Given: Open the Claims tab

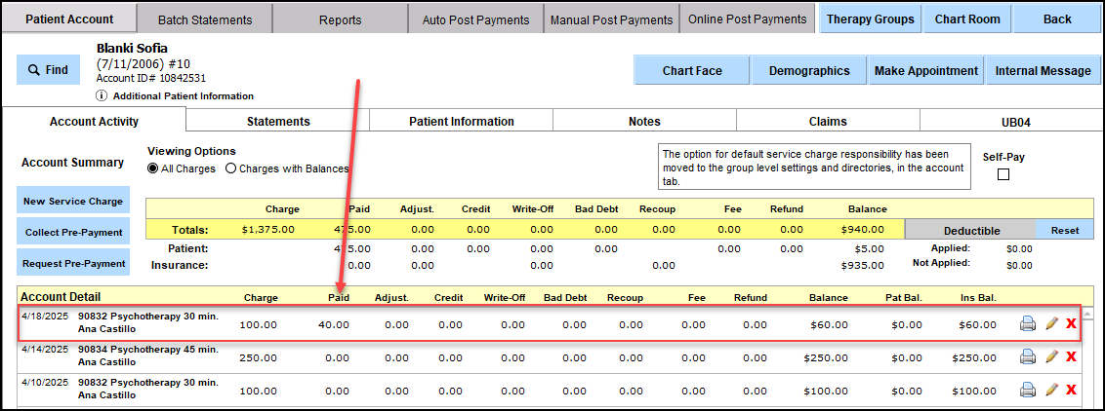Looking at the screenshot, I should (x=828, y=122).
